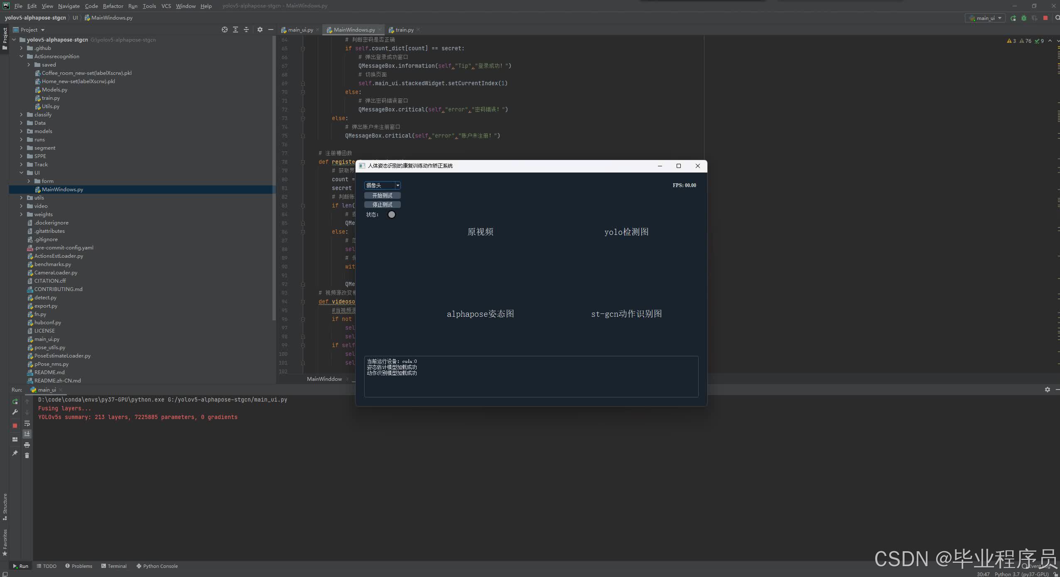Viewport: 1060px width, 577px height.
Task: Click the Collapse All icon in Project panel
Action: 246,30
